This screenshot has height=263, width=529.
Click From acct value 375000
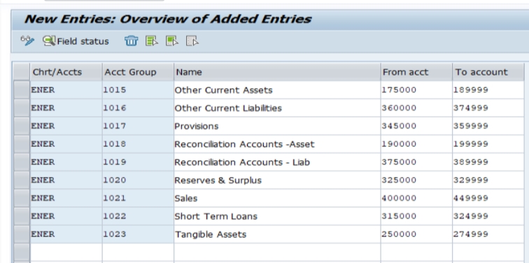pos(416,162)
